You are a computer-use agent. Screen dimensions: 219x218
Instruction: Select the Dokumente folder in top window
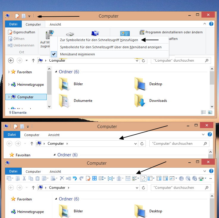(76, 101)
